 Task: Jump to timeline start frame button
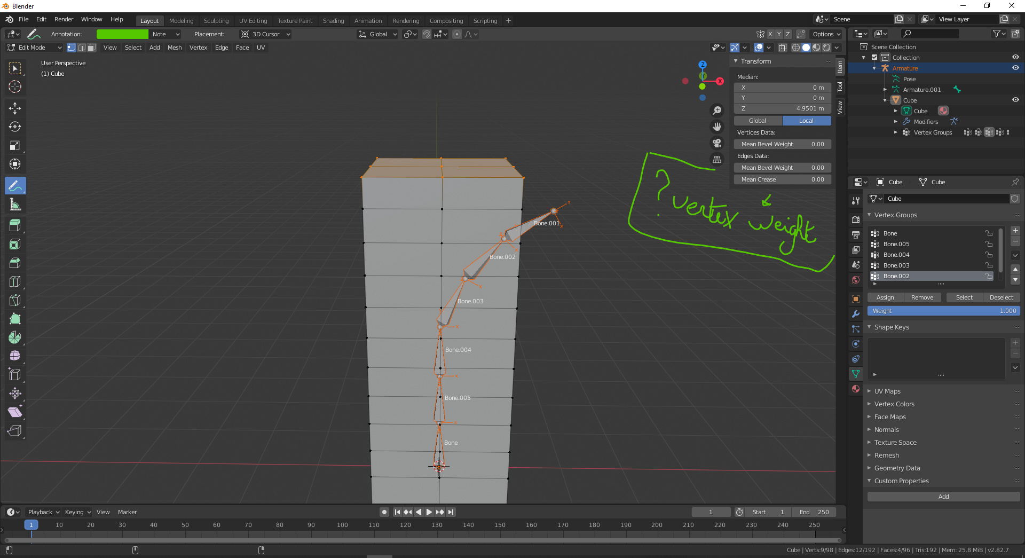coord(397,512)
